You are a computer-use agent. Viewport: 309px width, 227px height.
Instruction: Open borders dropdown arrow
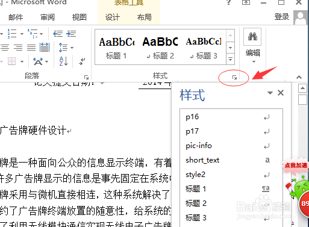(22, 61)
